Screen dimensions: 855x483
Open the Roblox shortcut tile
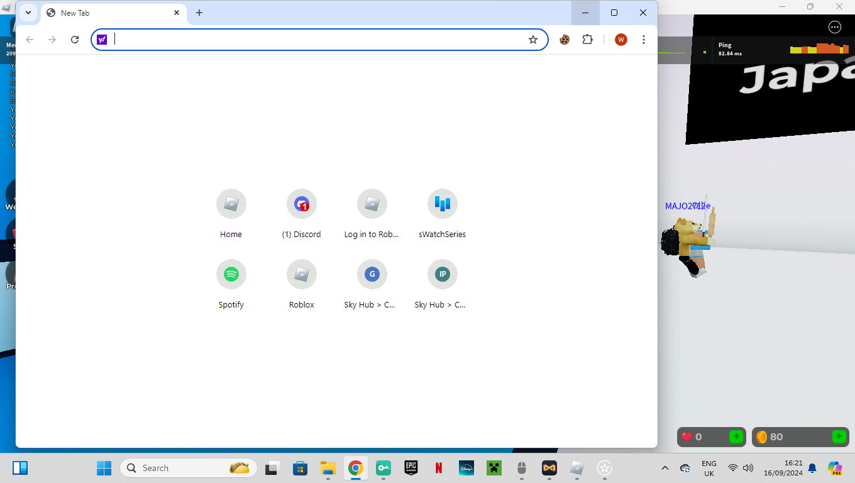pyautogui.click(x=301, y=285)
